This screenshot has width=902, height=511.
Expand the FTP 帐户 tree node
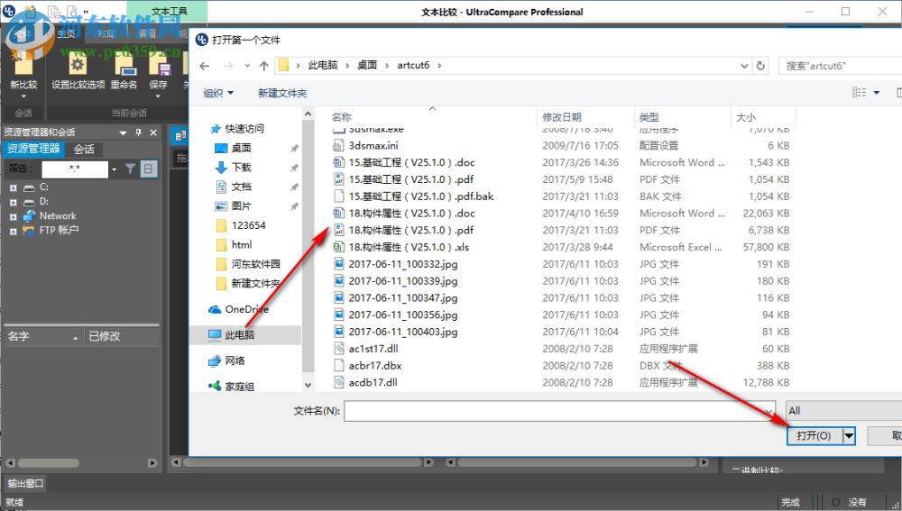[x=14, y=231]
